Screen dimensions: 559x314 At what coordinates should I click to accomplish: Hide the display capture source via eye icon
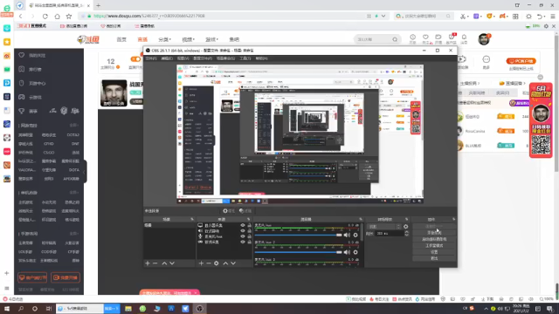coord(243,225)
